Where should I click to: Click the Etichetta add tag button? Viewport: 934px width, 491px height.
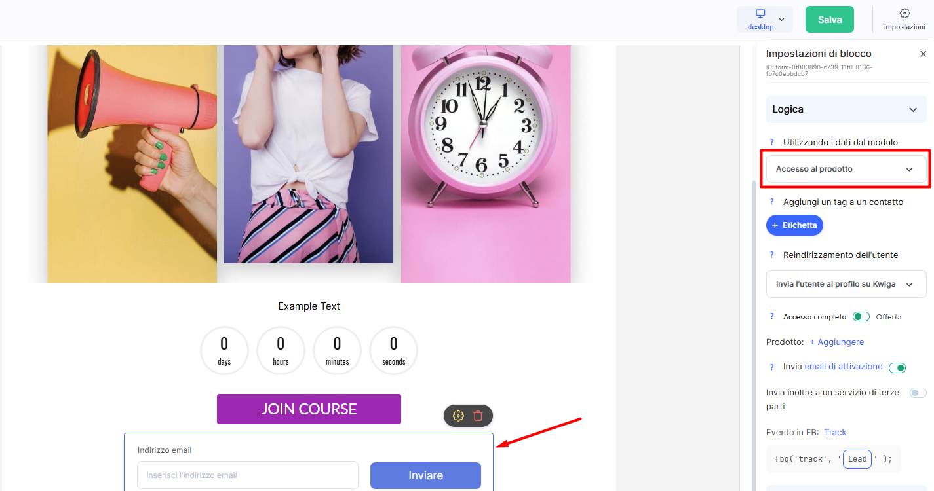[794, 225]
